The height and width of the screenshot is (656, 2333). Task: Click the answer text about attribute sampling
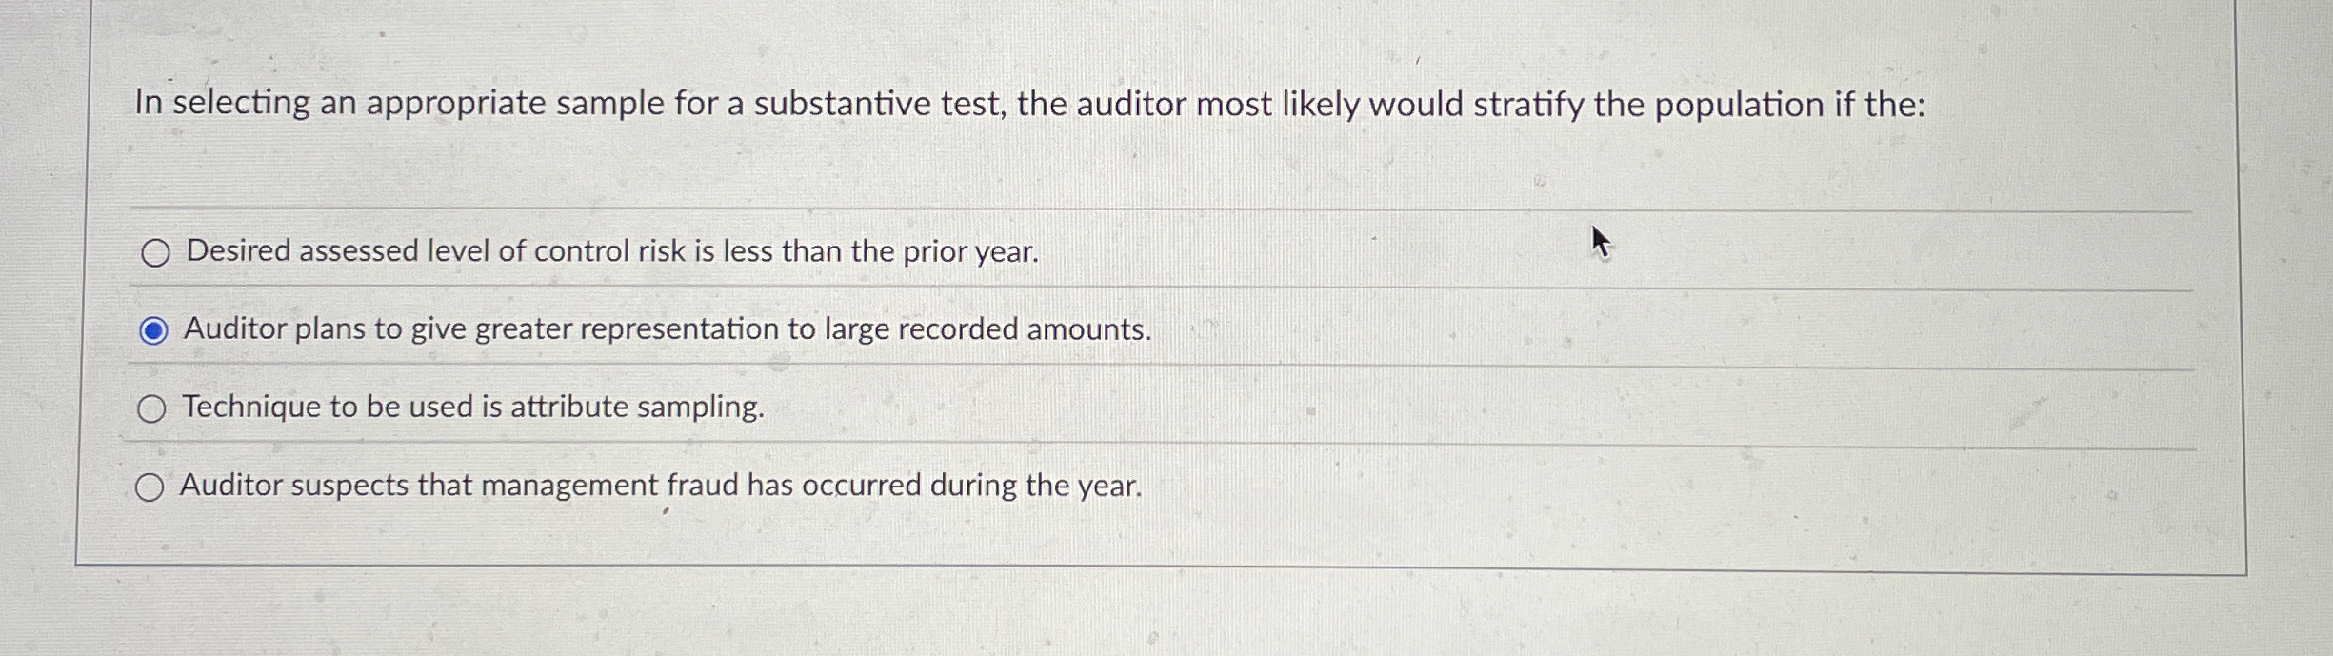[473, 408]
